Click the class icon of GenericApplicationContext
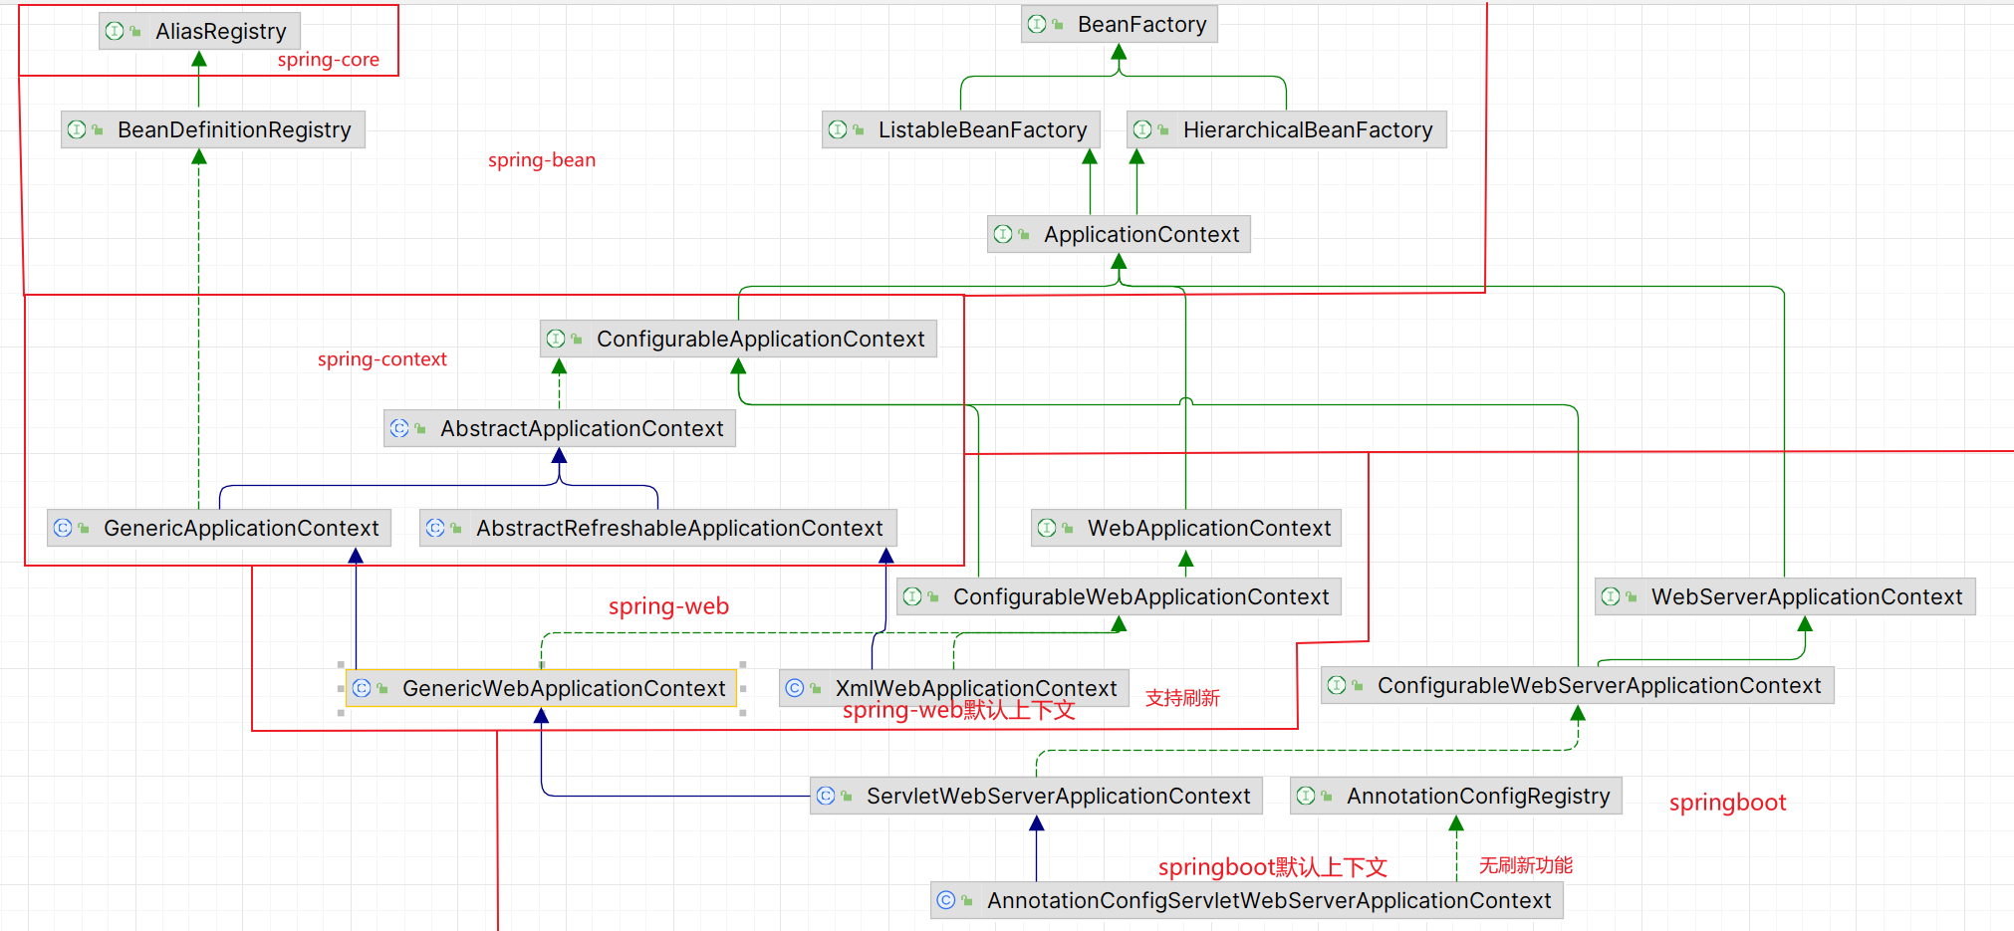The width and height of the screenshot is (2014, 931). tap(63, 528)
